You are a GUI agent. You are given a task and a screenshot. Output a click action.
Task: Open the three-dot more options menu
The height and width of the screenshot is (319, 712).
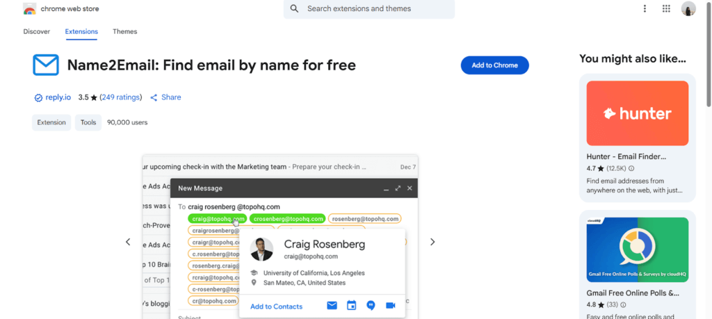coord(645,8)
